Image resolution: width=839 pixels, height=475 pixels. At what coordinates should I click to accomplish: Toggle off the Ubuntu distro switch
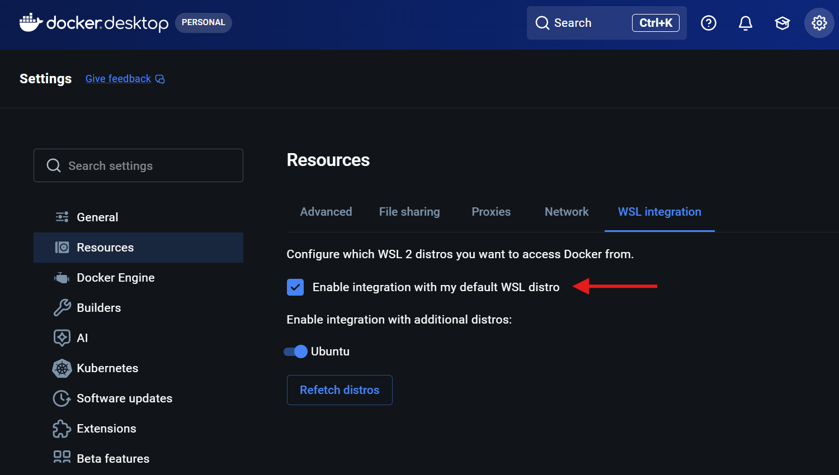click(x=295, y=351)
